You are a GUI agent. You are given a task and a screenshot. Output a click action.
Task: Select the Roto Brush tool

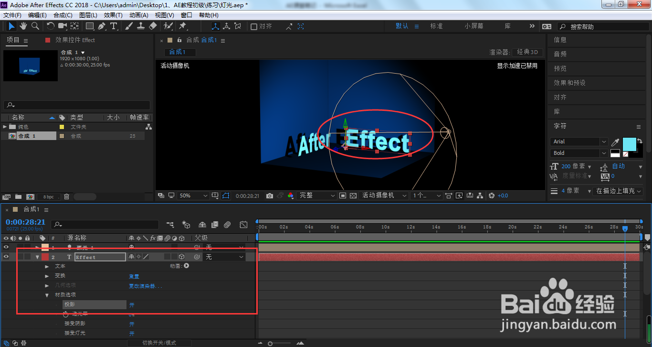click(x=168, y=26)
